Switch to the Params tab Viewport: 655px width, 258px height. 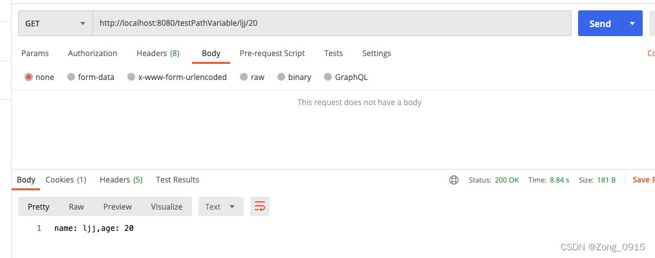click(x=35, y=54)
